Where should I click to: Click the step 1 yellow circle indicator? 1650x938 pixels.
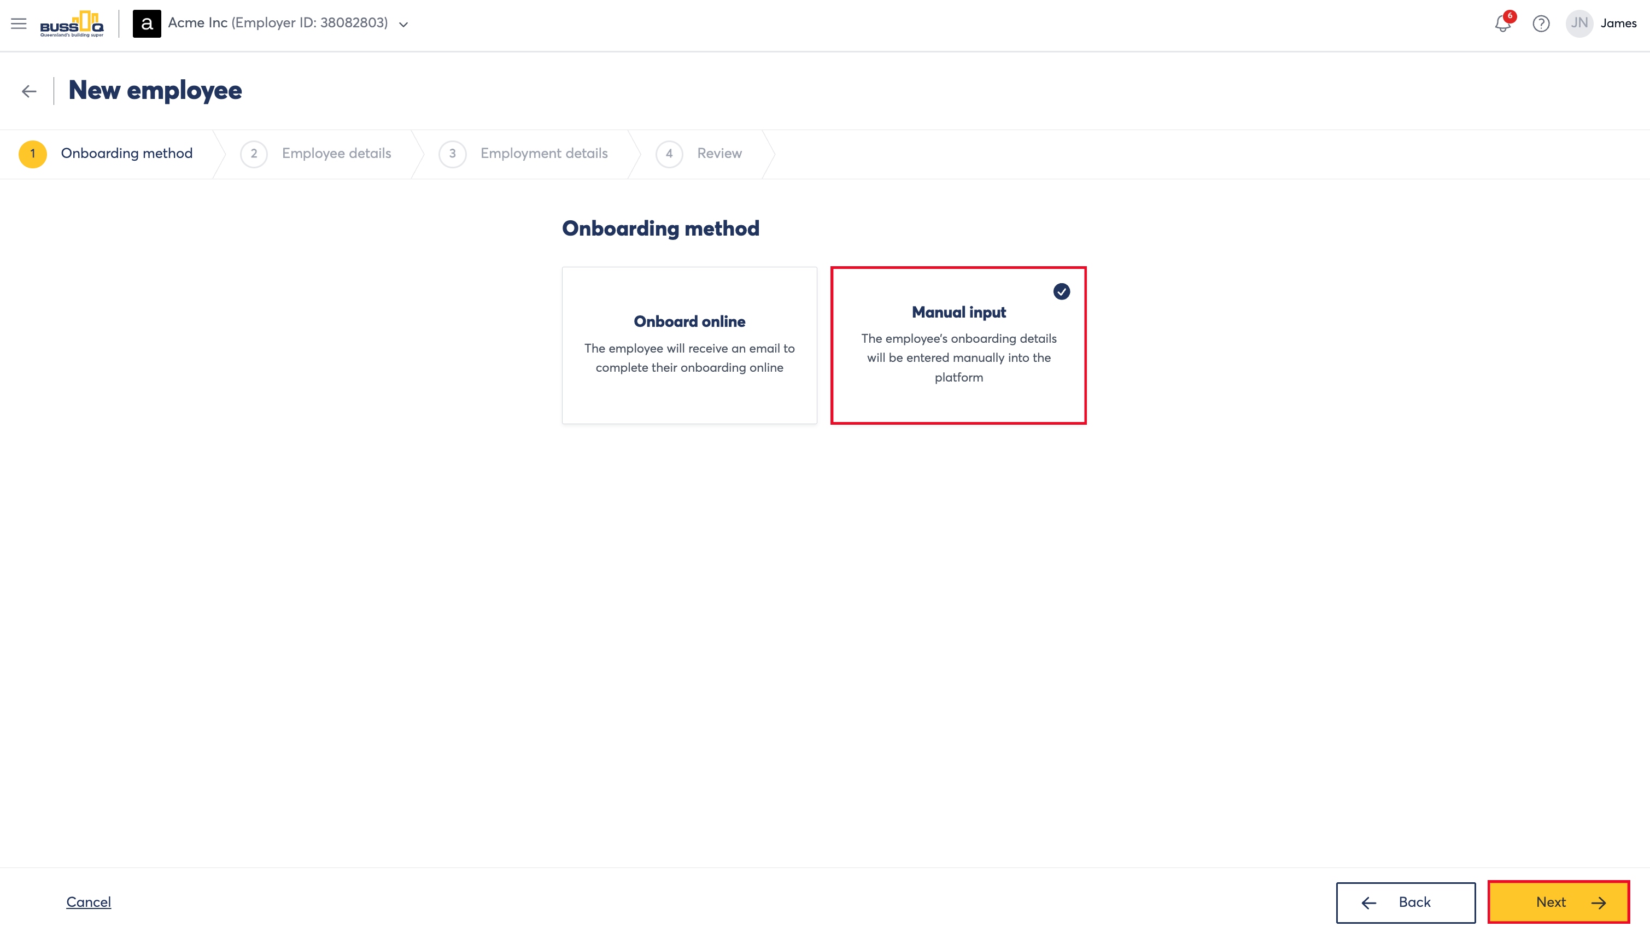click(x=33, y=154)
